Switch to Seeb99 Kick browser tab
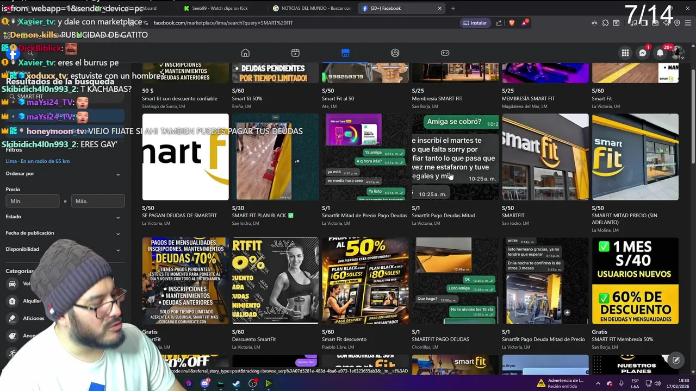Viewport: 696px width, 391px height. (x=220, y=8)
